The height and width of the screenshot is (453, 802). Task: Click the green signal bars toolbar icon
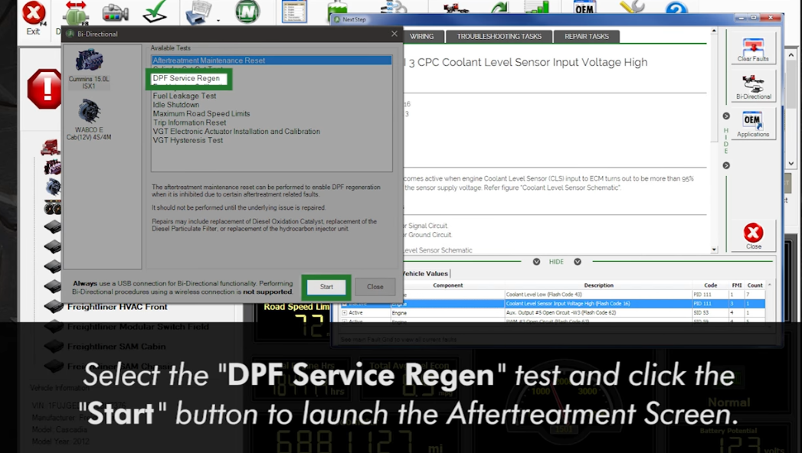(536, 7)
